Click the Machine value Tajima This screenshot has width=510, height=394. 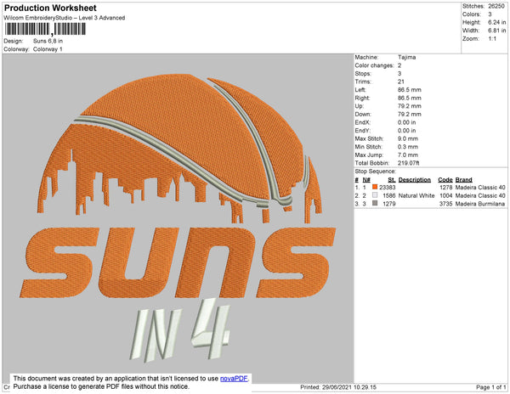pos(408,57)
